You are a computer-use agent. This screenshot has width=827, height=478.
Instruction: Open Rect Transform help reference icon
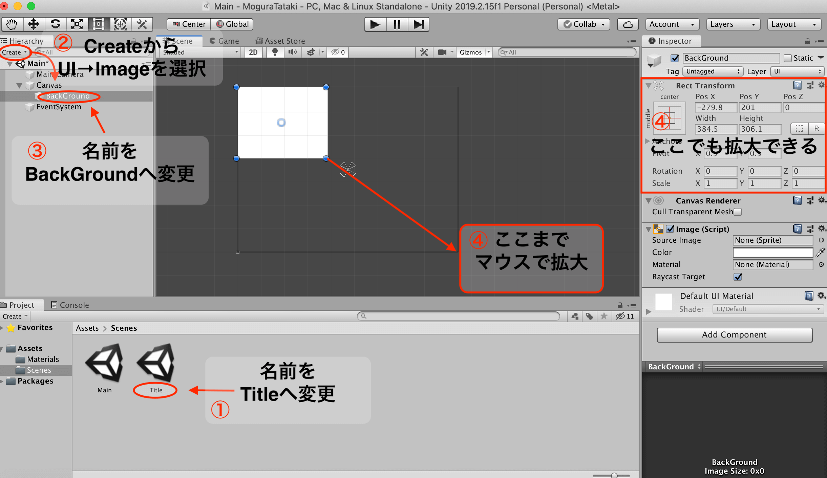pos(797,85)
